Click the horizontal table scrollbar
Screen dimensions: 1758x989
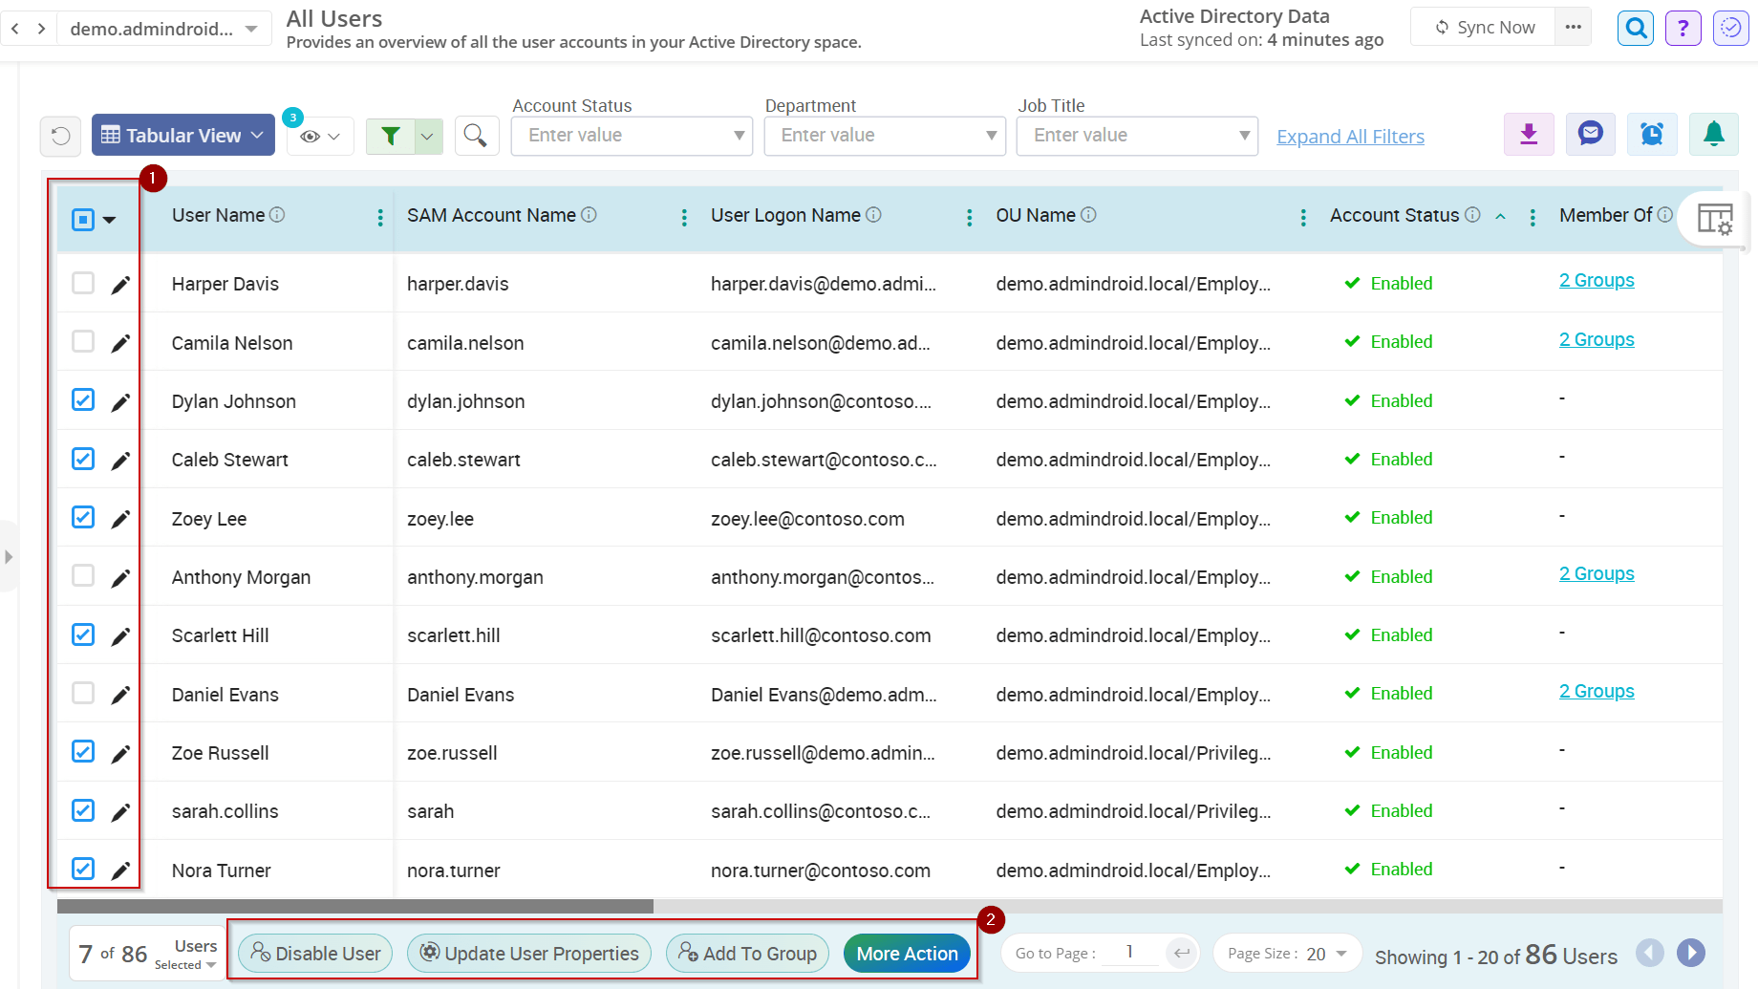355,906
